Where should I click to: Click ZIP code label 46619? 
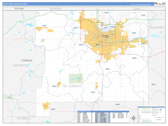(x=81, y=45)
